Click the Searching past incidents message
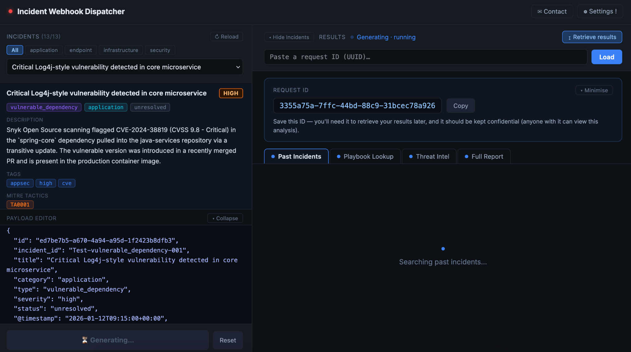The width and height of the screenshot is (631, 352). click(x=443, y=262)
